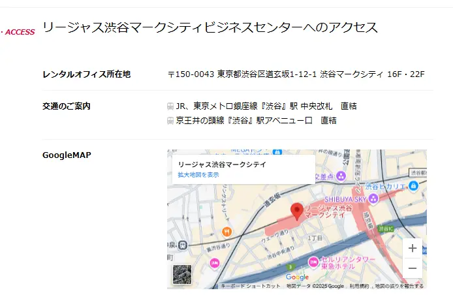Image resolution: width=453 pixels, height=297 pixels.
Task: Click the ACCESS red heading text
Action: point(20,32)
